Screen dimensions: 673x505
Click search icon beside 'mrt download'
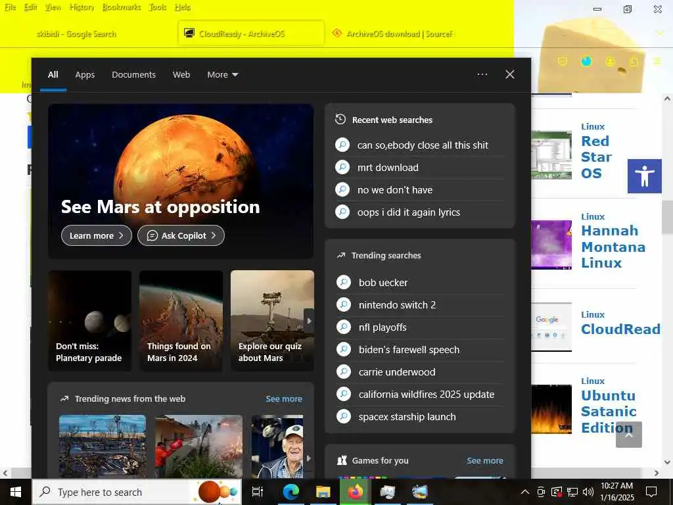342,167
